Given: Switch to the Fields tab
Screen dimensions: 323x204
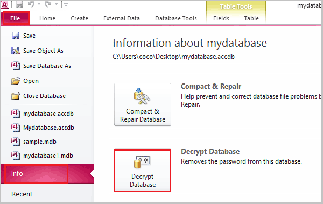Looking at the screenshot, I should [x=221, y=18].
